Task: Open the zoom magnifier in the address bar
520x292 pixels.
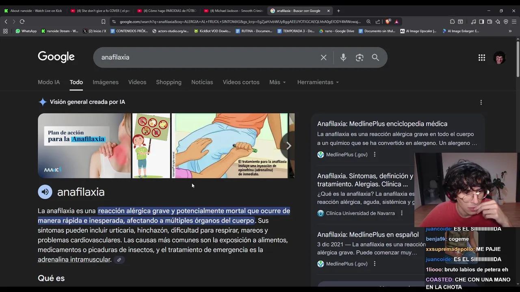Action: (x=368, y=21)
